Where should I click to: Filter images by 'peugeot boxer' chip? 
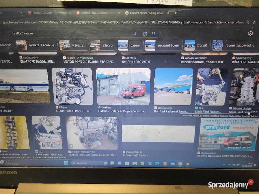click(x=164, y=45)
